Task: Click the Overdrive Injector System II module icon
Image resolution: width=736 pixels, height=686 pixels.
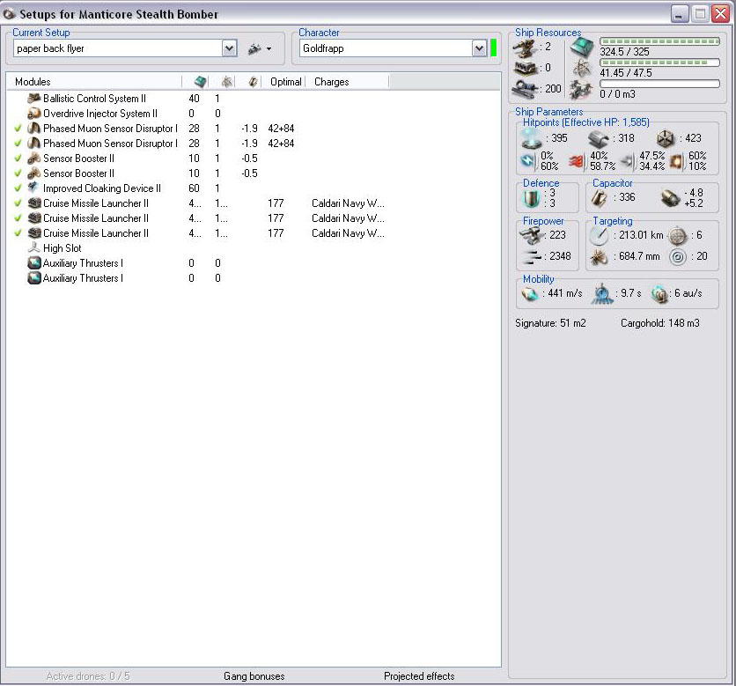Action: (34, 114)
